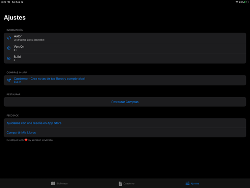Open Ayúdanos con una reseña en App Store
The width and height of the screenshot is (250, 188).
[125, 123]
